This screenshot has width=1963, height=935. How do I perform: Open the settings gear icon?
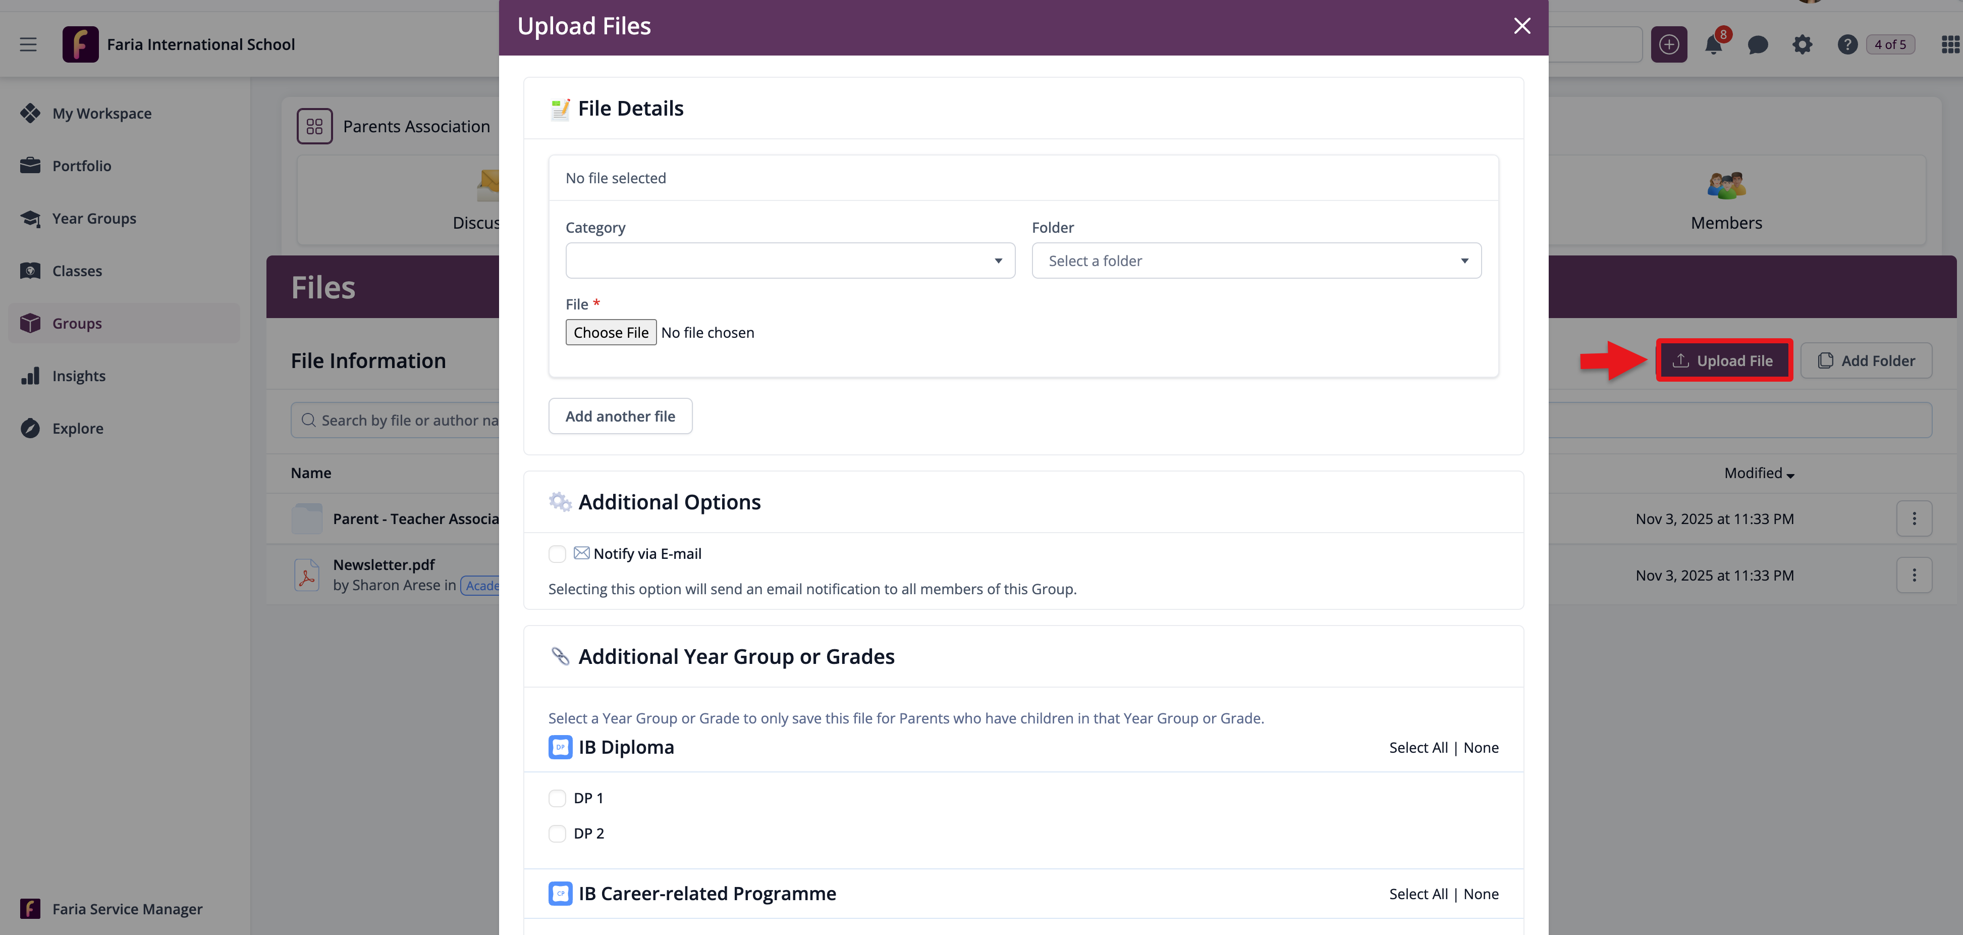1802,45
